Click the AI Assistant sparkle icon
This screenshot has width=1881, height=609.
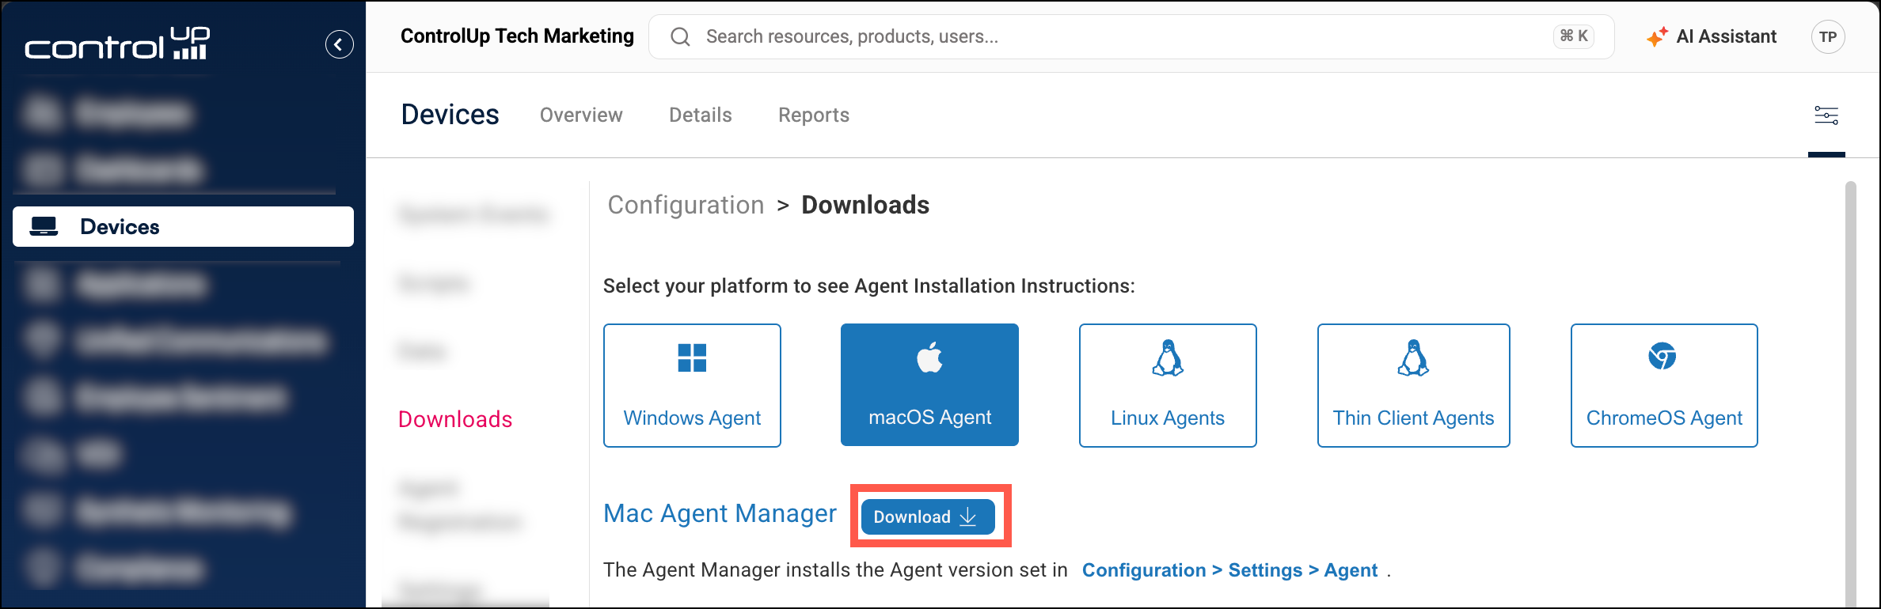(x=1657, y=36)
